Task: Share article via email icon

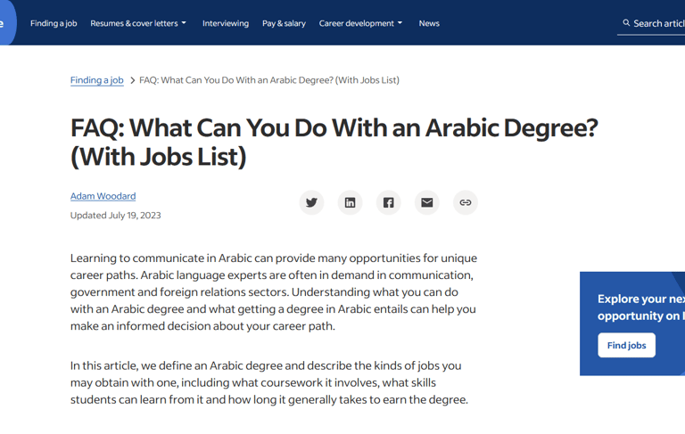Action: pyautogui.click(x=426, y=202)
